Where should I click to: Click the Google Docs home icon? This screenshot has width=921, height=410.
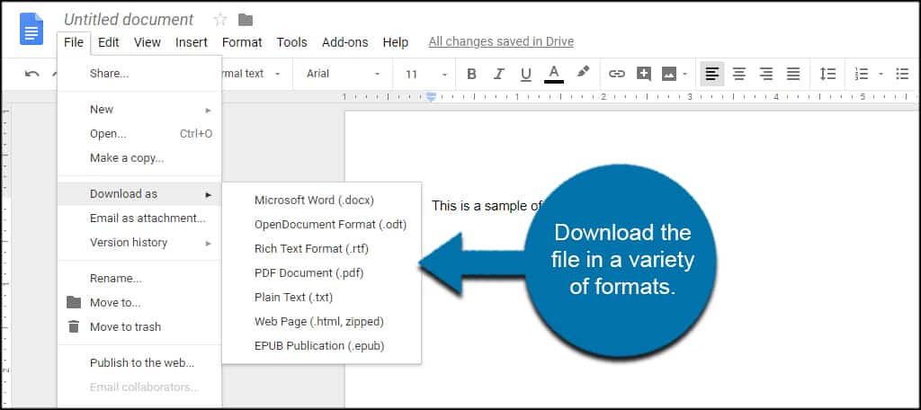tap(31, 28)
